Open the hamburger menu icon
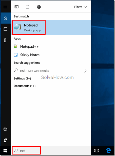 (x=5, y=7)
